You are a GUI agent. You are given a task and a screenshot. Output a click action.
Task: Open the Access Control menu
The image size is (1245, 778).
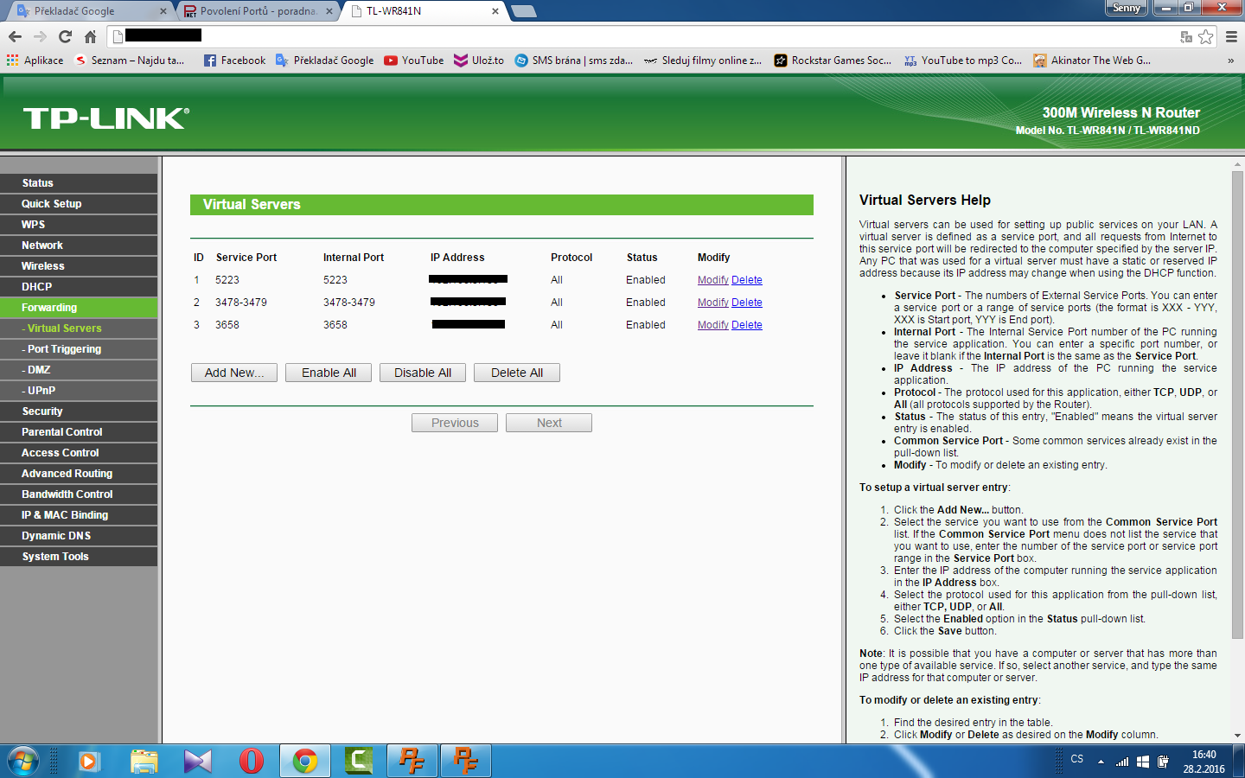coord(79,453)
